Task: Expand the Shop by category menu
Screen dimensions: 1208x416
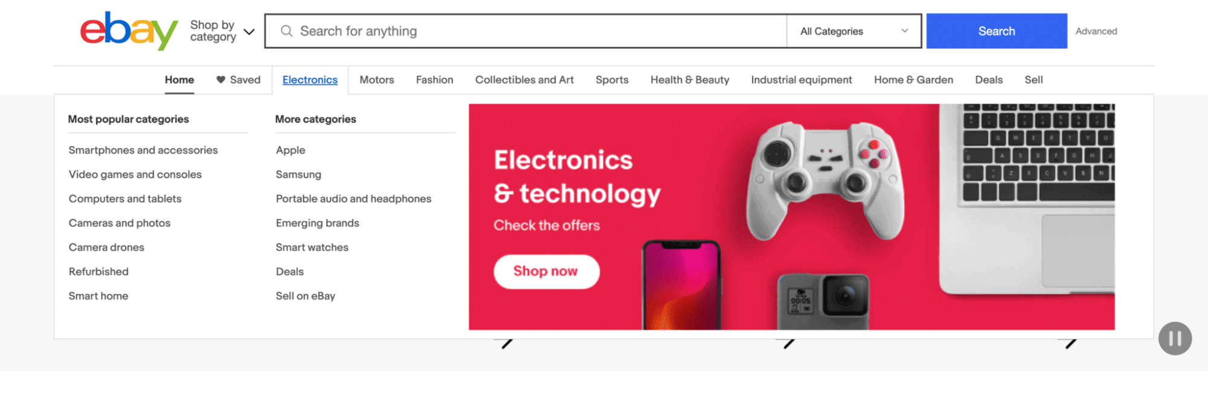Action: click(x=220, y=31)
